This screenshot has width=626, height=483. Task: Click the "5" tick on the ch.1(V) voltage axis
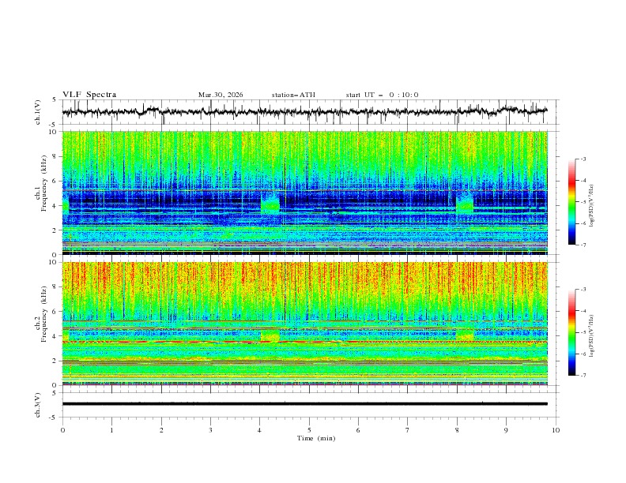pyautogui.click(x=55, y=100)
